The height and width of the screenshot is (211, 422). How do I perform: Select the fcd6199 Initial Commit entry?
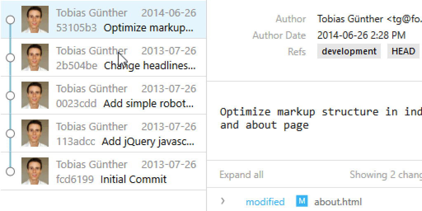point(126,172)
